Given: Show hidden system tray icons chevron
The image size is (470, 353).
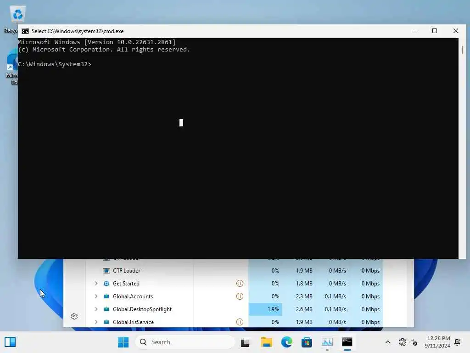Looking at the screenshot, I should click(387, 342).
